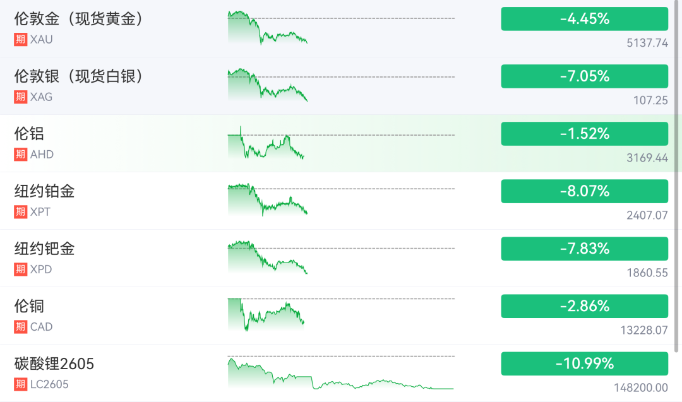Click the 期 futures badge beside XAU
Screen dimensions: 682x402
pyautogui.click(x=21, y=39)
